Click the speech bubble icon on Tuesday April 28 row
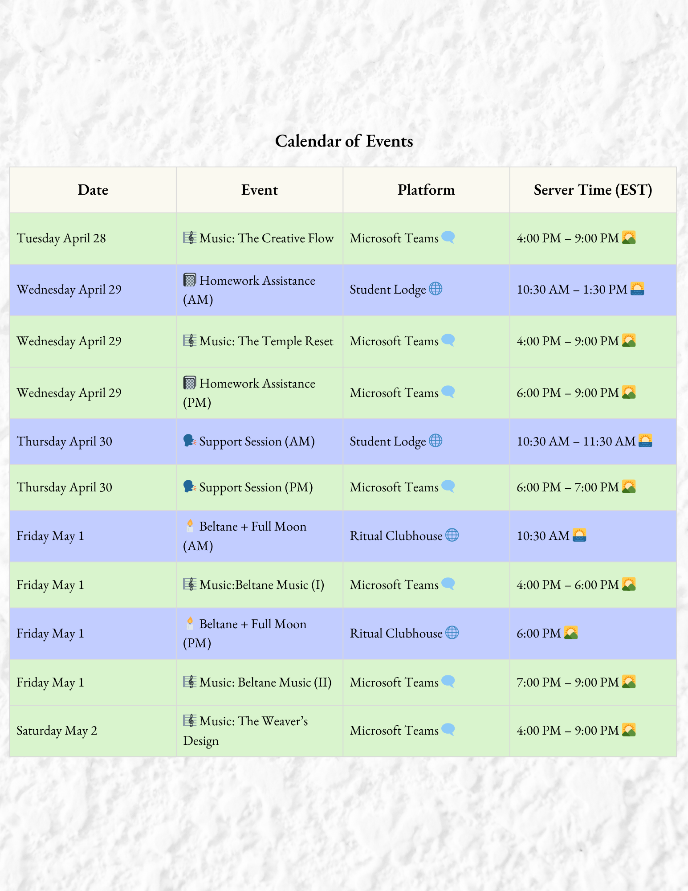 pos(448,237)
